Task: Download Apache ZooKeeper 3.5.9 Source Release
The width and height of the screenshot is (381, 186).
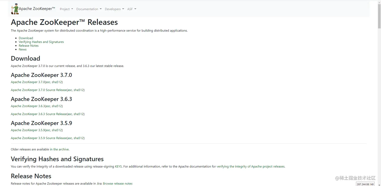Action: coord(39,138)
